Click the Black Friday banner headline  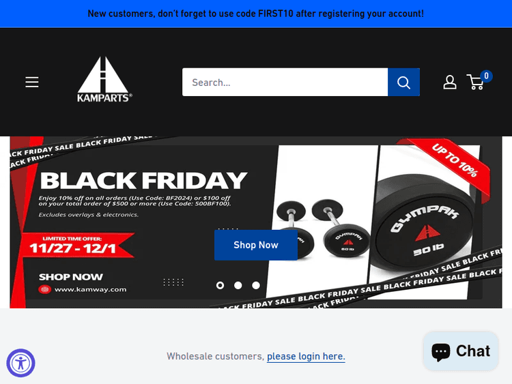click(x=143, y=181)
